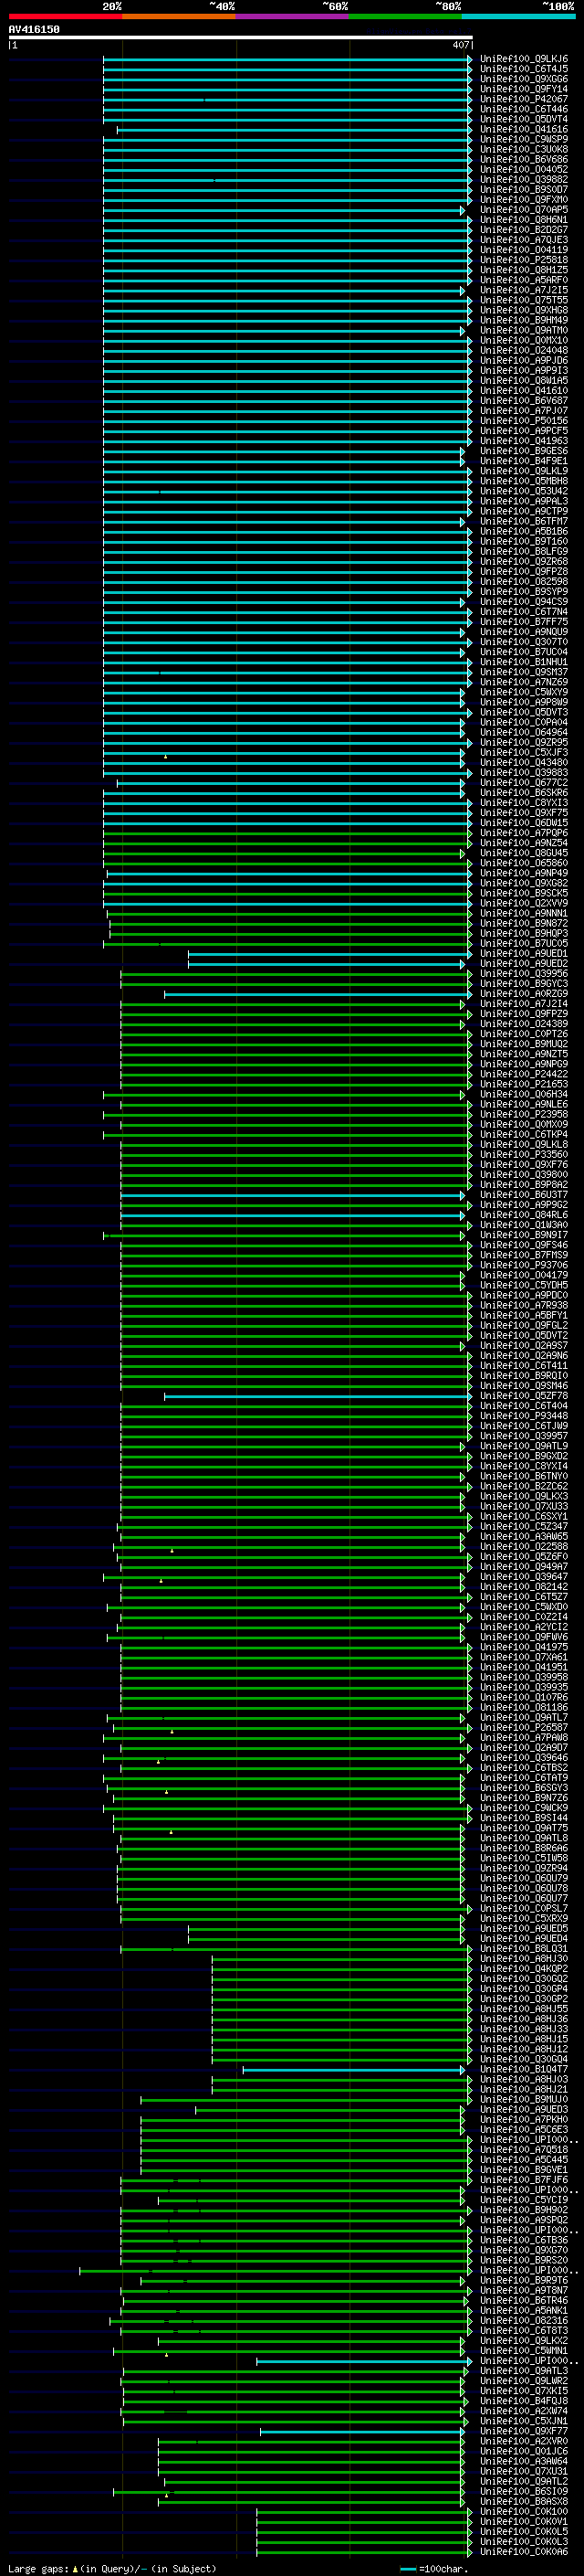Open the UniRef100_Q8H6N1 hit
This screenshot has width=584, height=2576.
[x=523, y=220]
